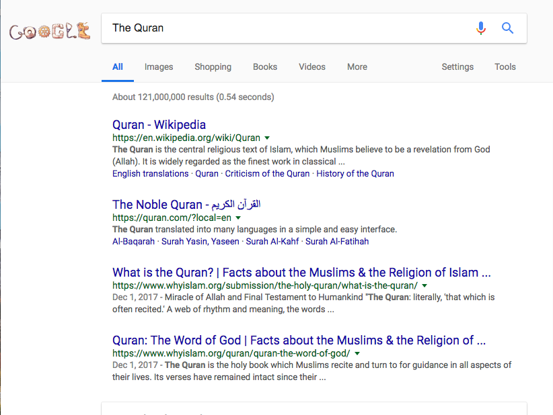Open search Tools options
This screenshot has width=553, height=415.
pyautogui.click(x=505, y=67)
